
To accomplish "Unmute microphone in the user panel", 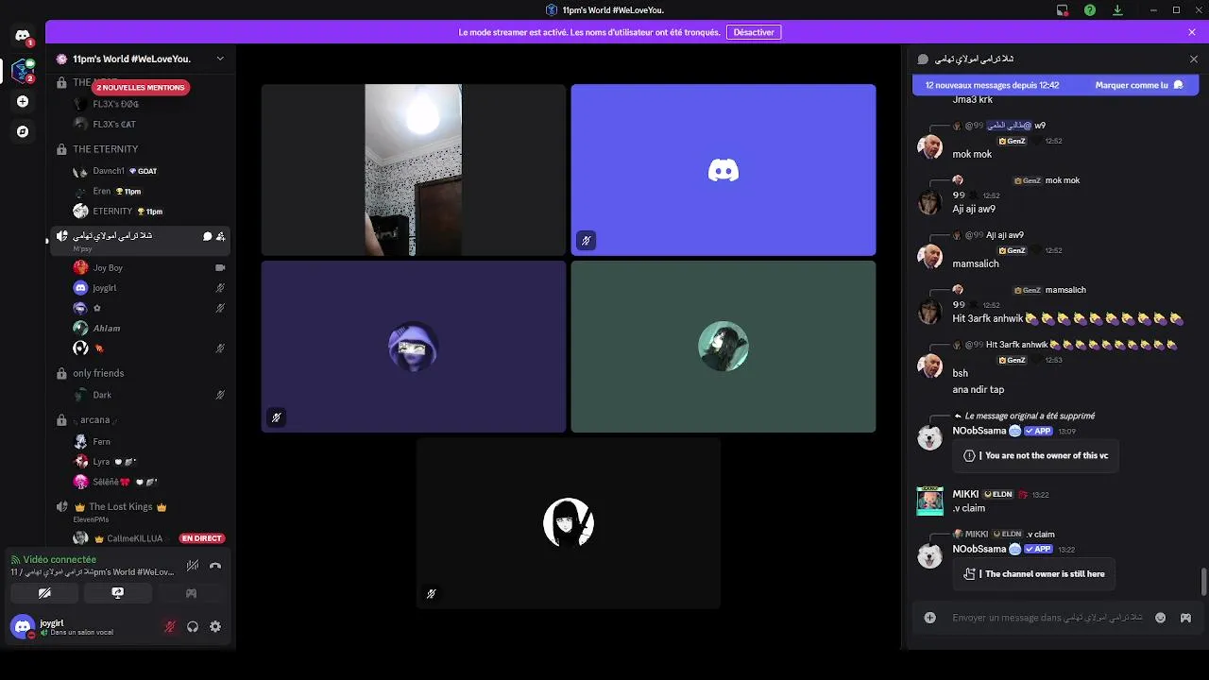I will click(170, 626).
